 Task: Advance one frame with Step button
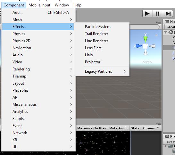pyautogui.click(x=168, y=14)
